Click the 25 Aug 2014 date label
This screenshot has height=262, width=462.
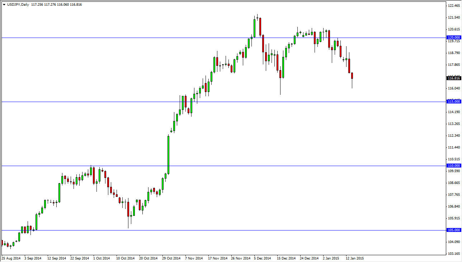[x=11, y=258]
